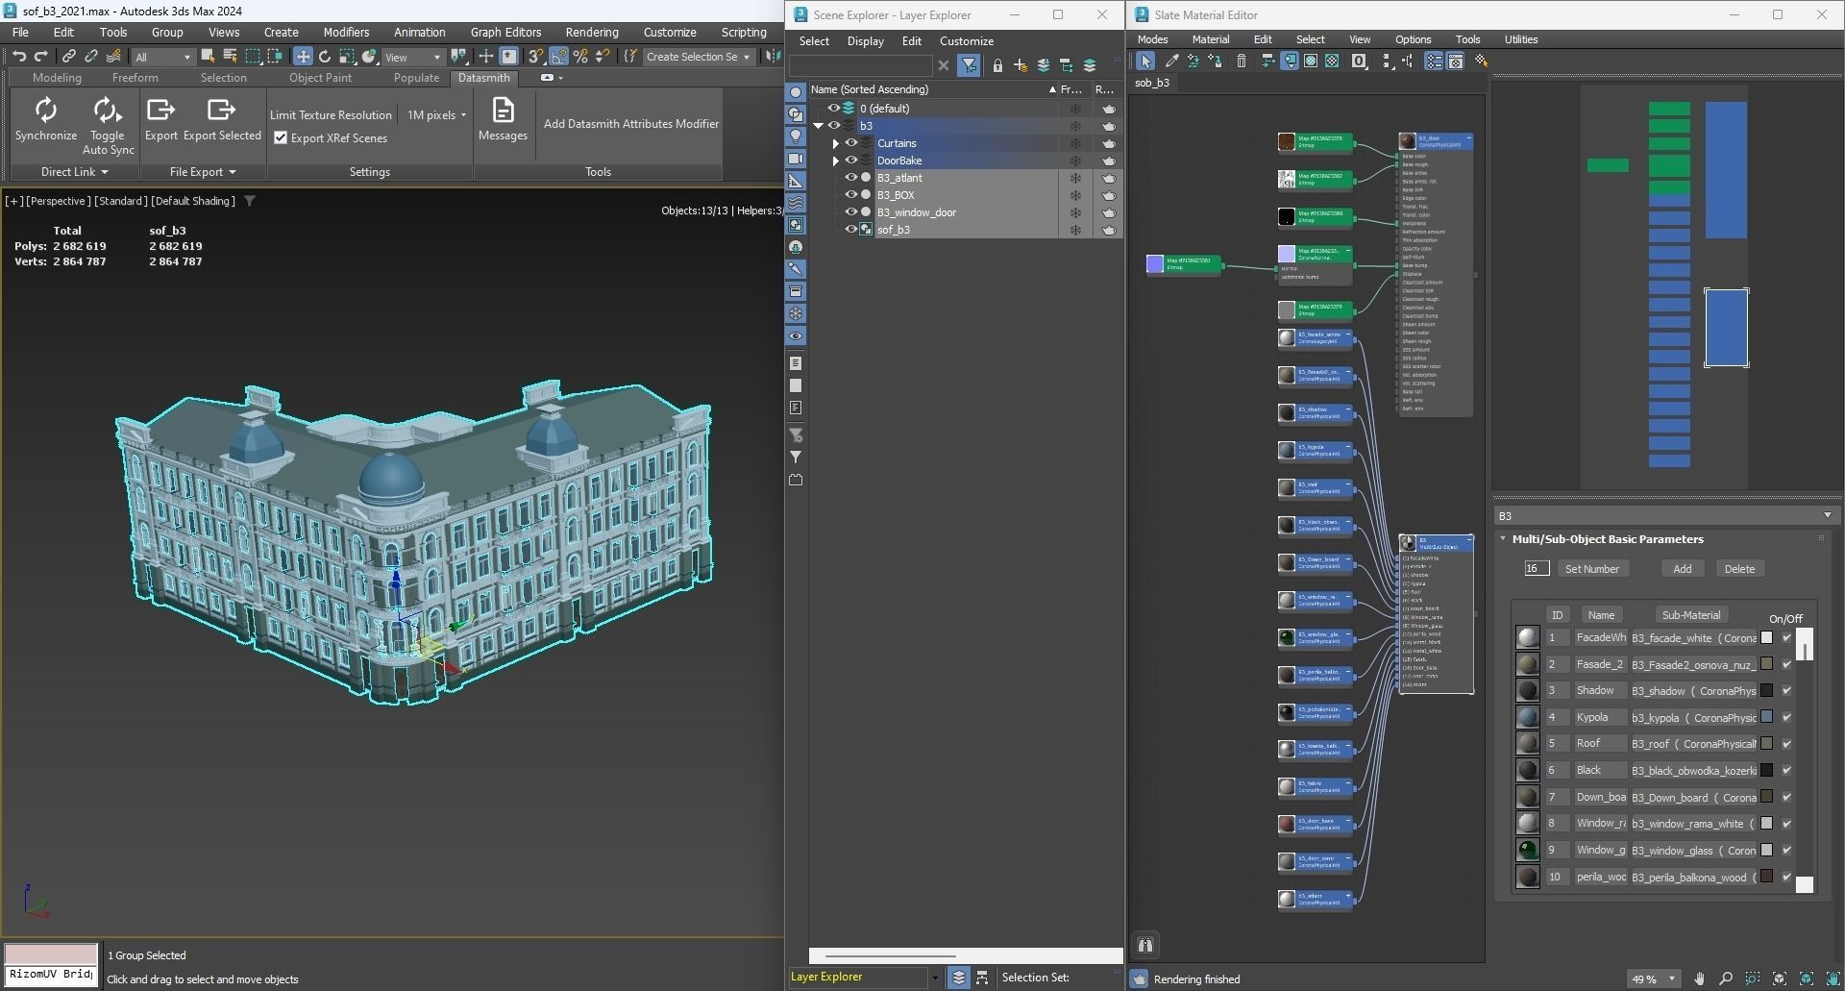
Task: Click the Select by Name icon
Action: point(230,57)
